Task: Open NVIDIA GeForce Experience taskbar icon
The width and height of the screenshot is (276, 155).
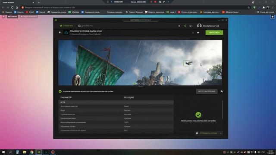Action: pos(39,152)
